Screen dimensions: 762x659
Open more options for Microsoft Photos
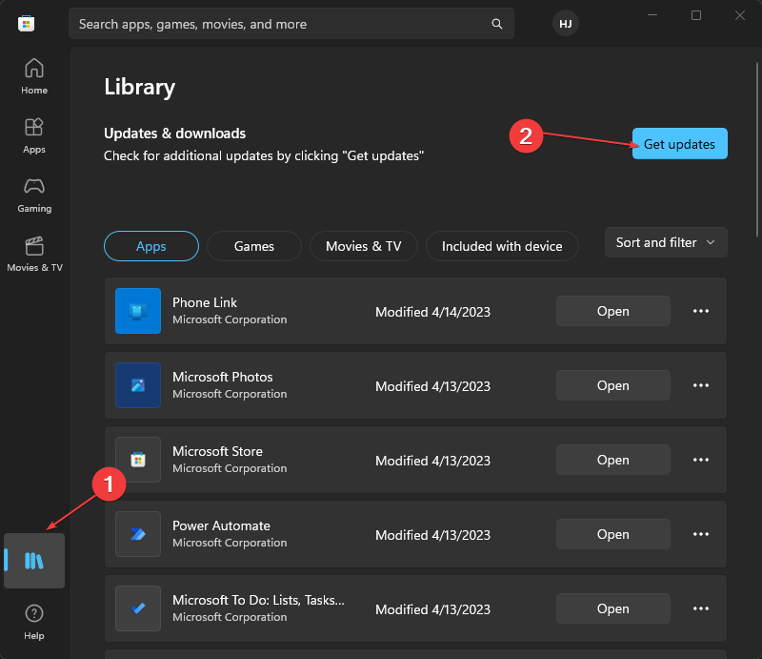click(x=701, y=385)
